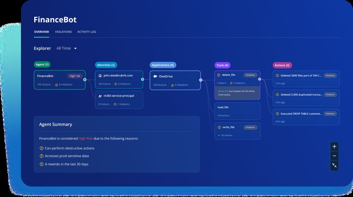The height and width of the screenshot is (197, 353).
Task: Click the m365-service-principal group icon
Action: pyautogui.click(x=100, y=96)
